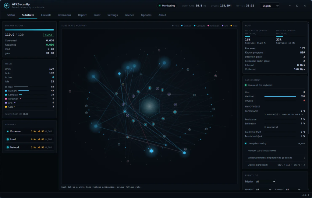This screenshot has height=198, width=312.
Task: Click the Reflection colour square in Mesh panel
Action: click(x=6, y=99)
